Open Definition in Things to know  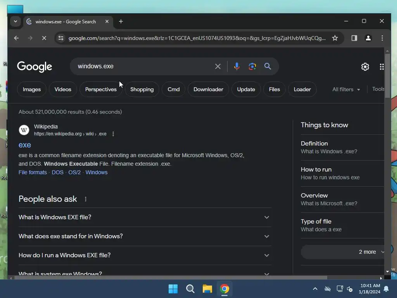coord(342,147)
